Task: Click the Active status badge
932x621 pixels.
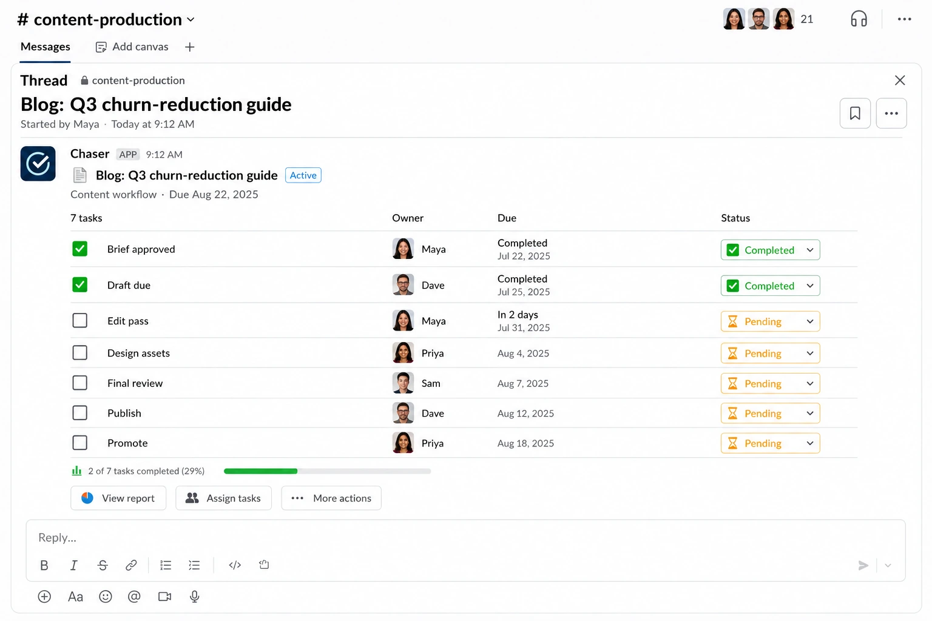Action: [303, 175]
